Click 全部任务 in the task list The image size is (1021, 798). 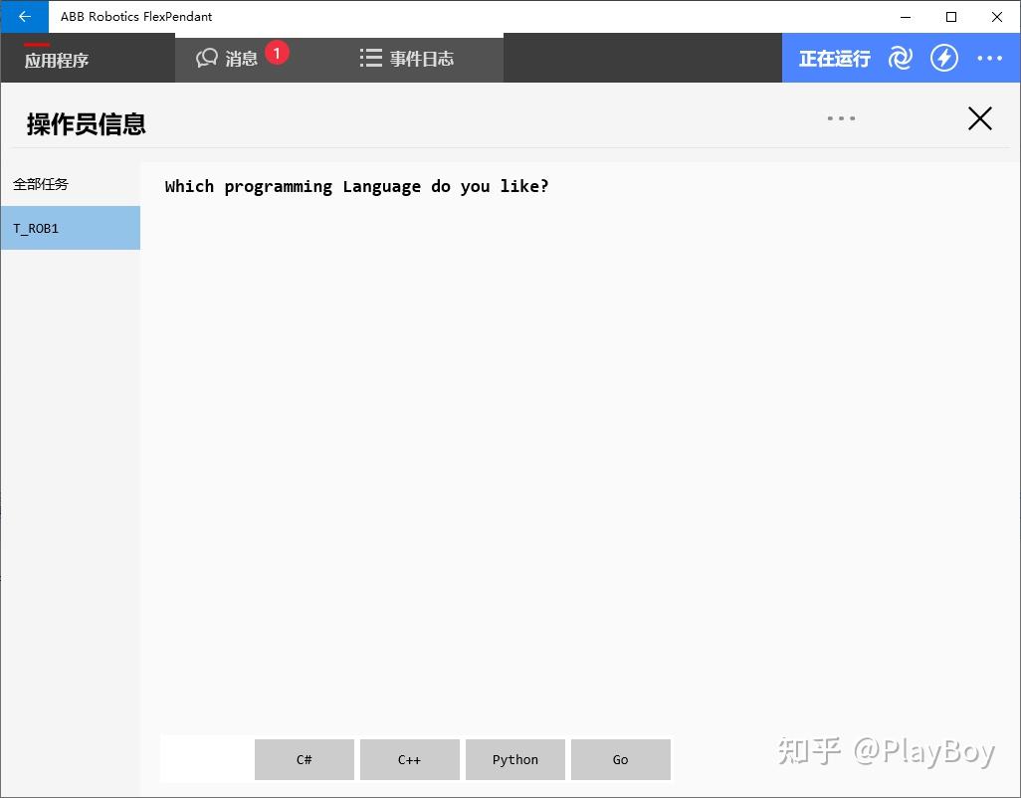(40, 184)
